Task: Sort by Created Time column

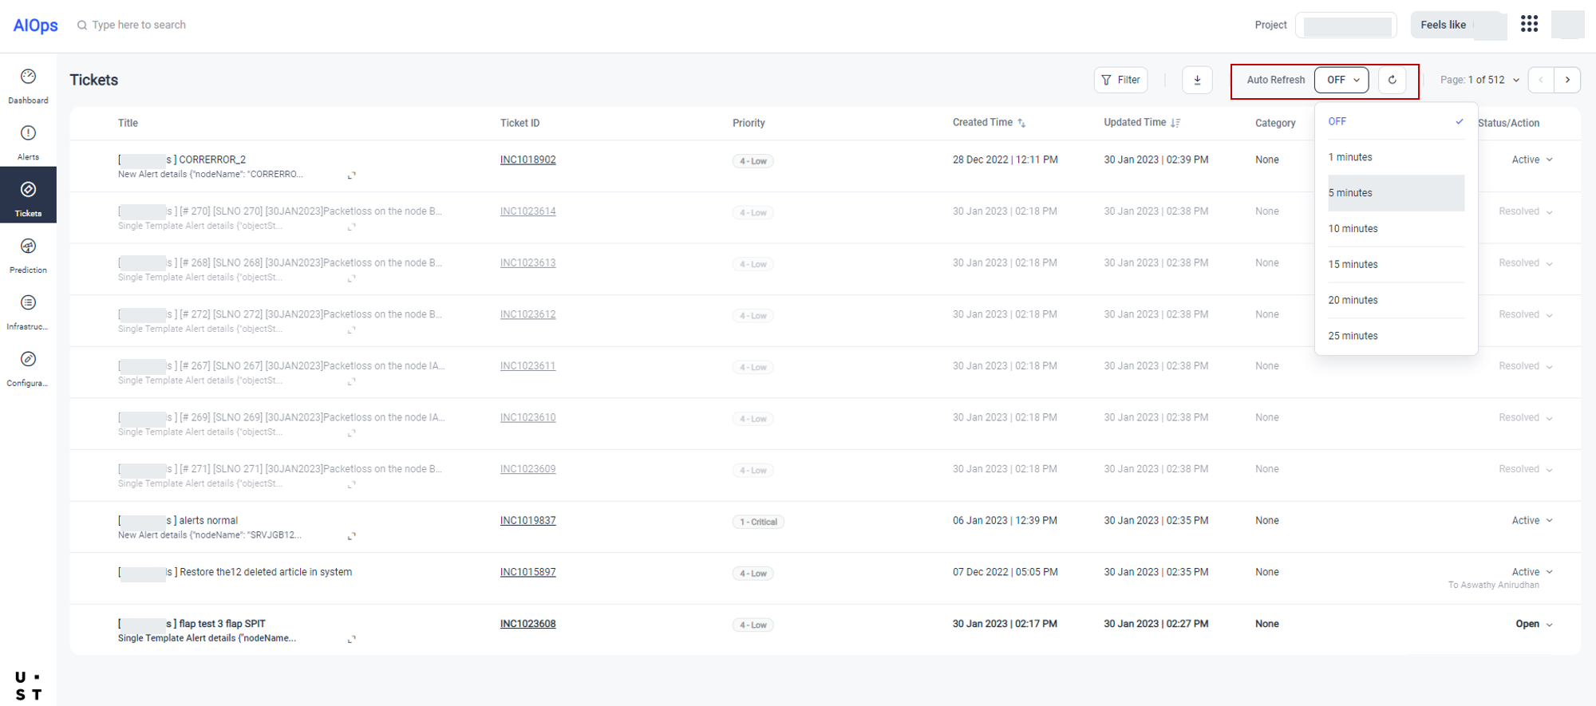Action: tap(1021, 123)
